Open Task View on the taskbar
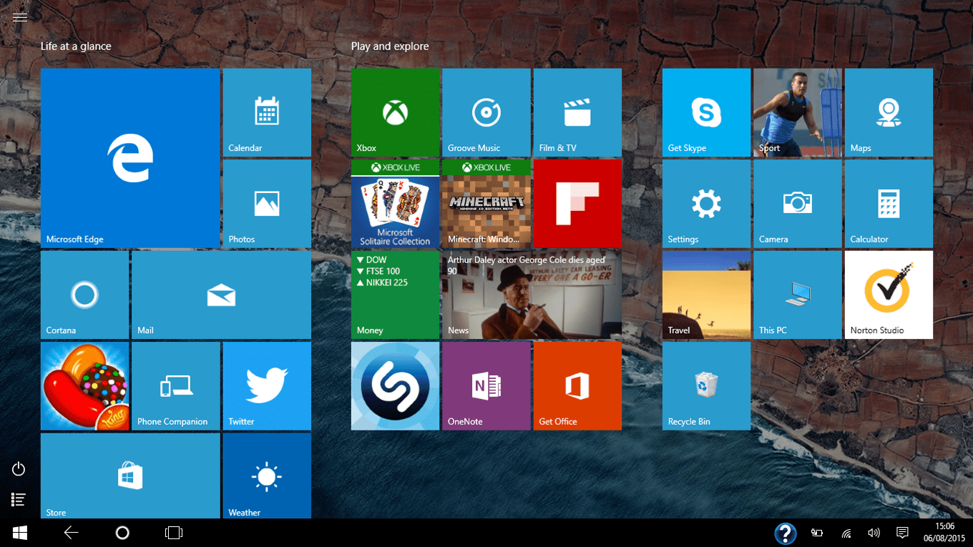 [174, 533]
